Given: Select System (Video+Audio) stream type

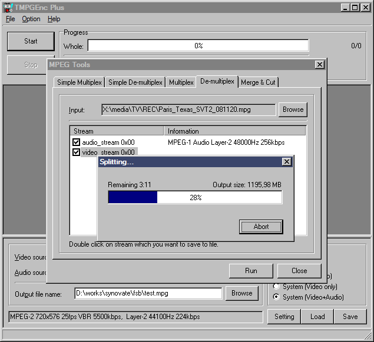Looking at the screenshot, I should [277, 297].
